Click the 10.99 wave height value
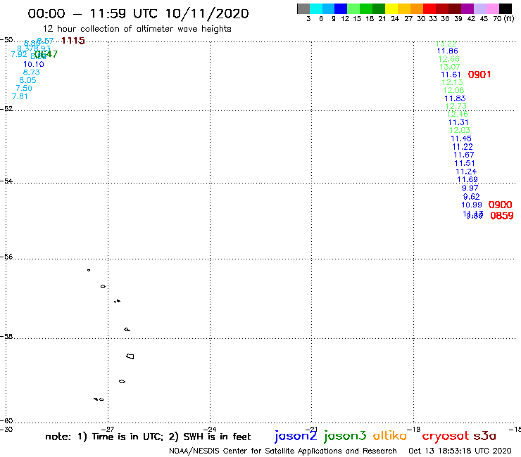Screen dimensions: 521x457 point(472,205)
